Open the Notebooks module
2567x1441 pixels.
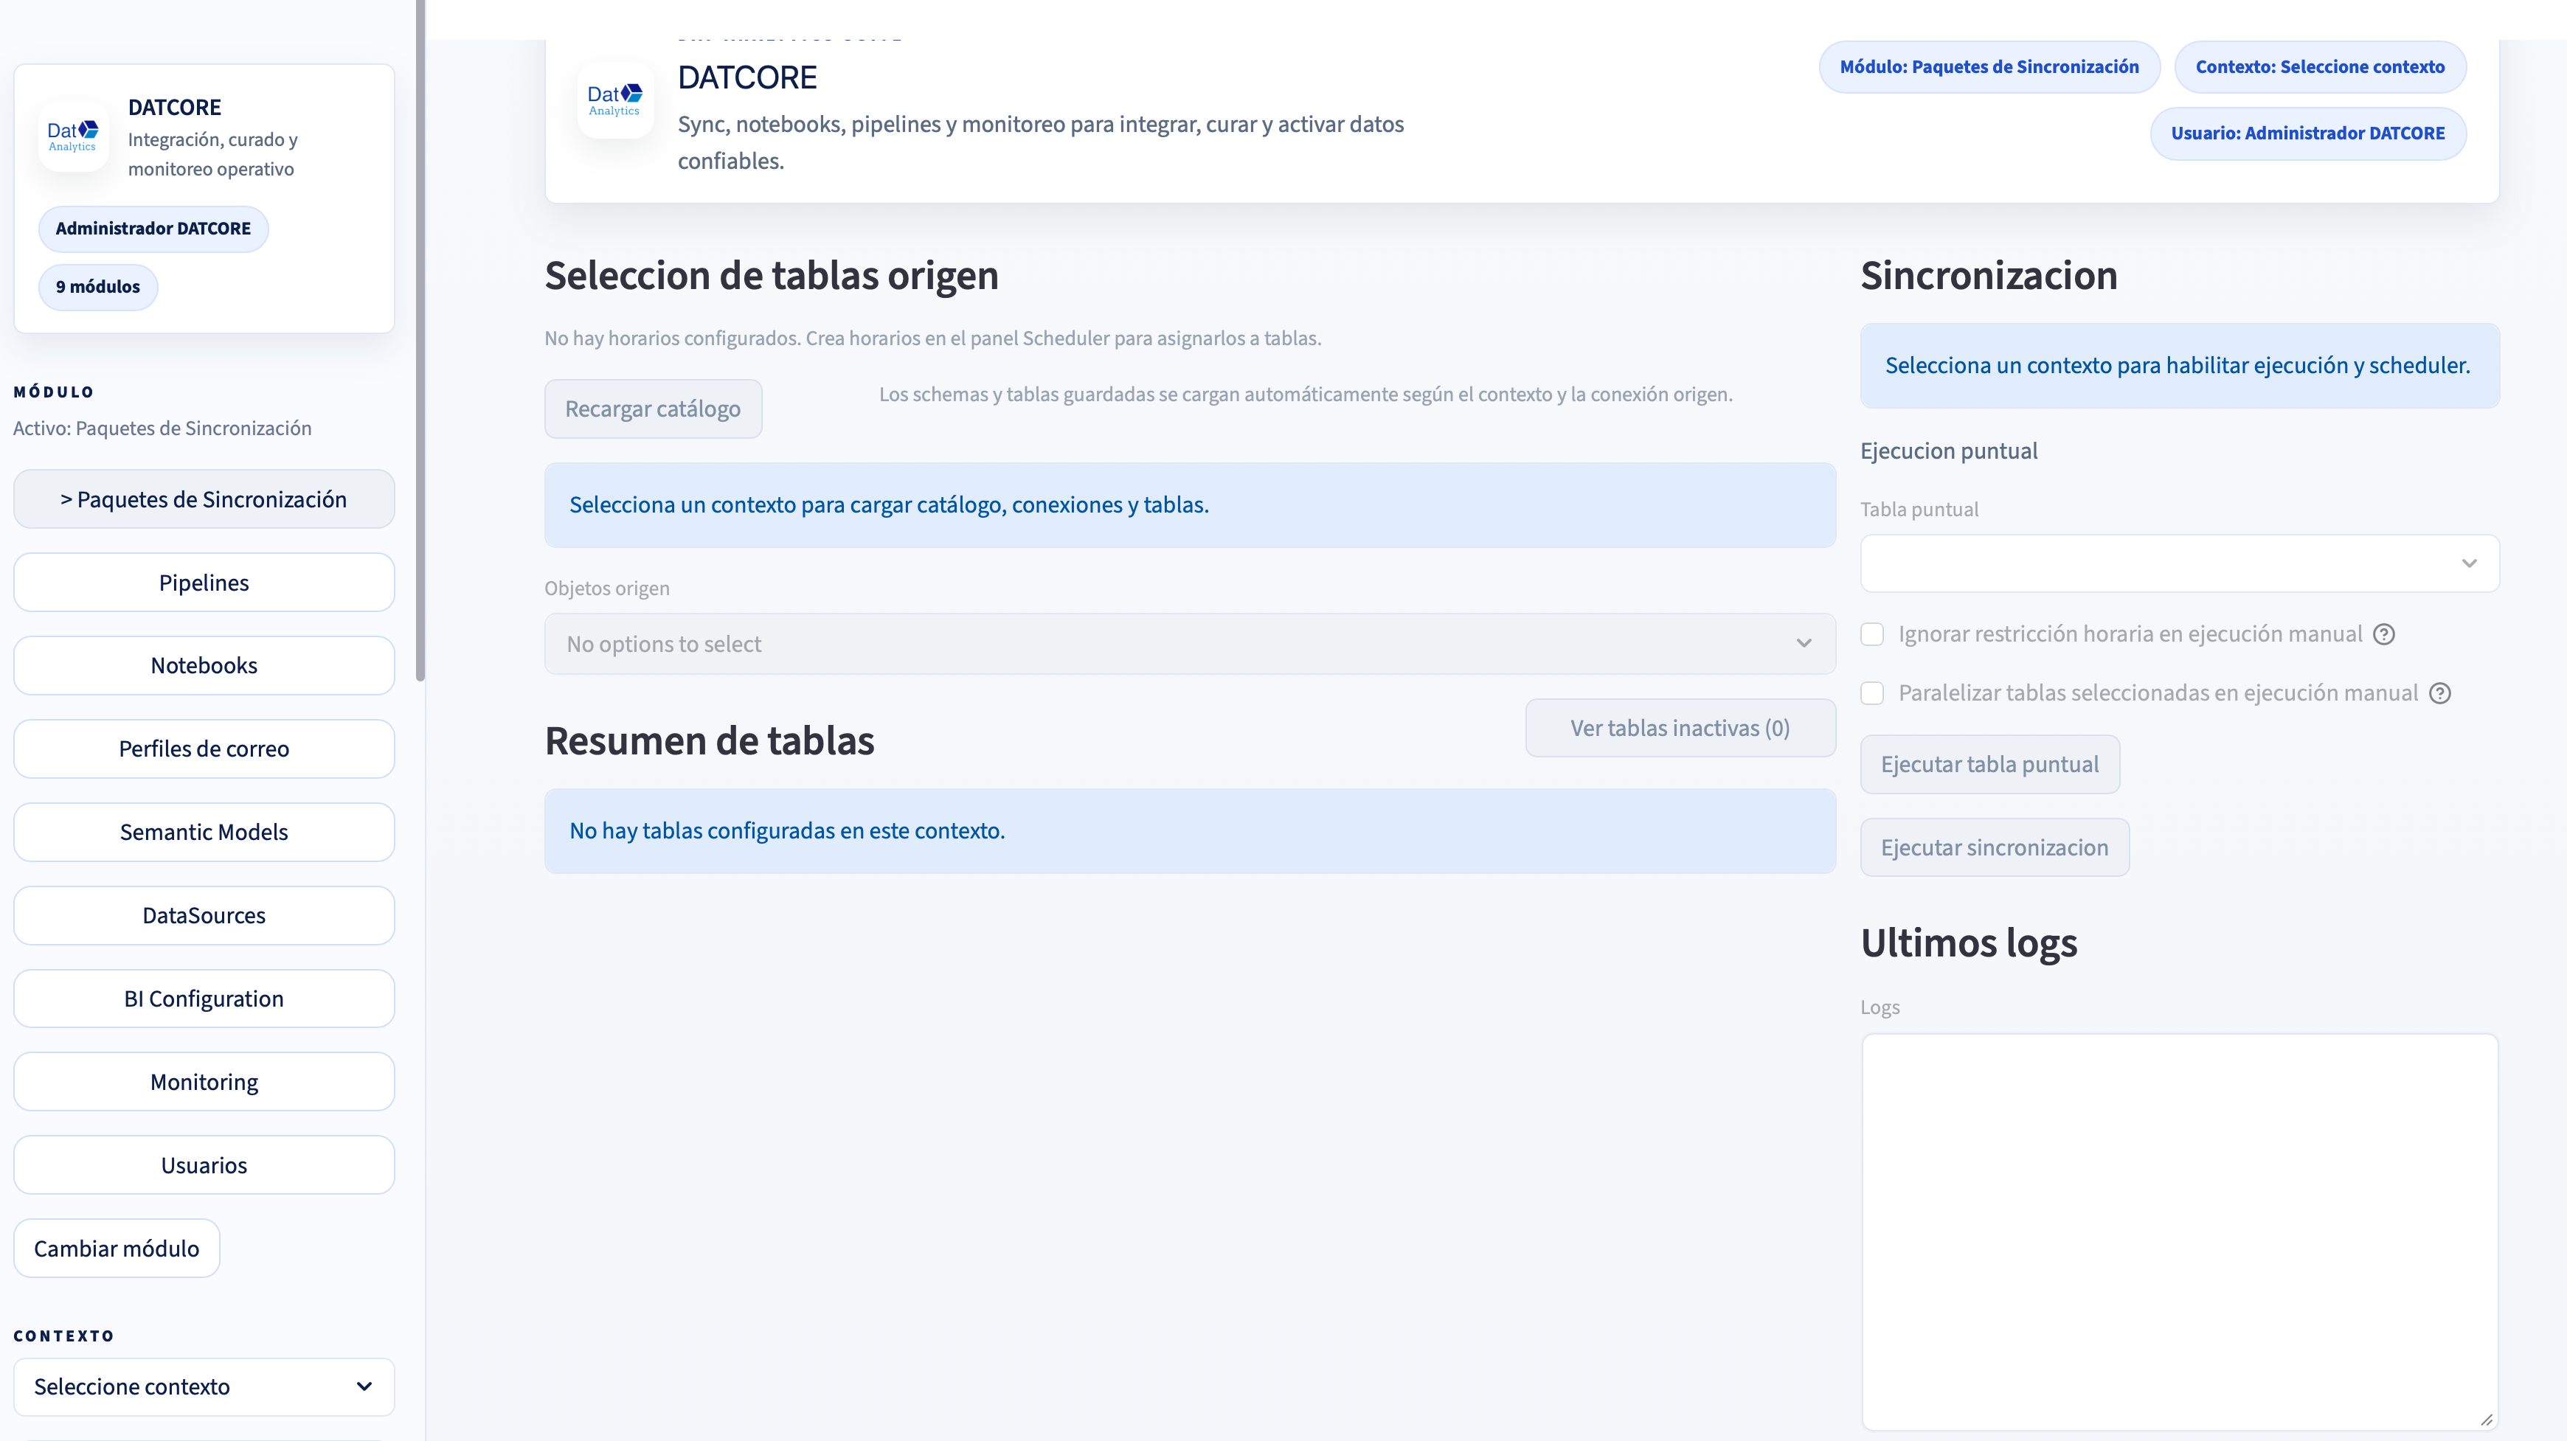204,666
